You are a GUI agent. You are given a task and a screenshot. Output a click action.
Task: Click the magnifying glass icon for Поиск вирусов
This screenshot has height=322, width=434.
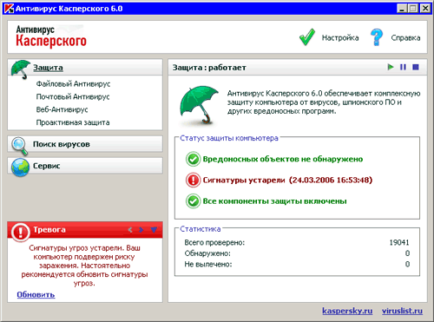pos(20,146)
